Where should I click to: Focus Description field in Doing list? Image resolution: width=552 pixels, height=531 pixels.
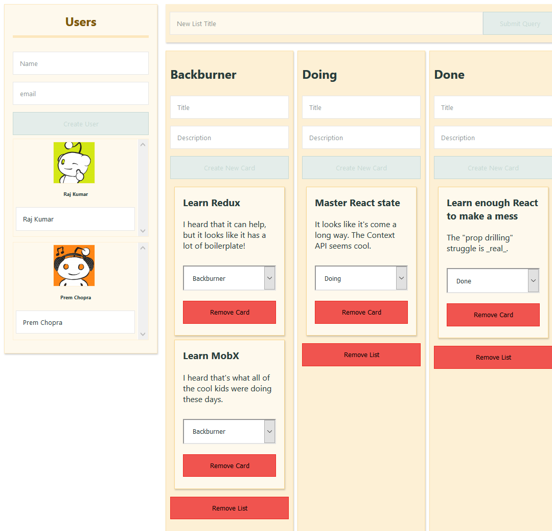(x=361, y=138)
